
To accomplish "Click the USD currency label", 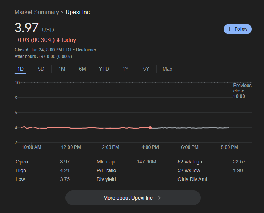I will (x=48, y=30).
